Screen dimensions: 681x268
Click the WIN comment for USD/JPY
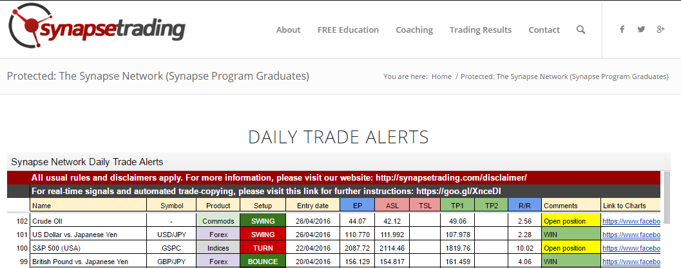tap(571, 235)
